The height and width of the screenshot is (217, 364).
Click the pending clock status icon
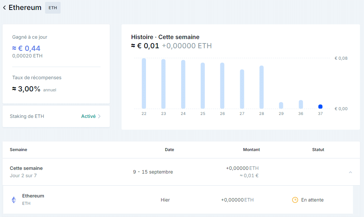[x=295, y=200]
